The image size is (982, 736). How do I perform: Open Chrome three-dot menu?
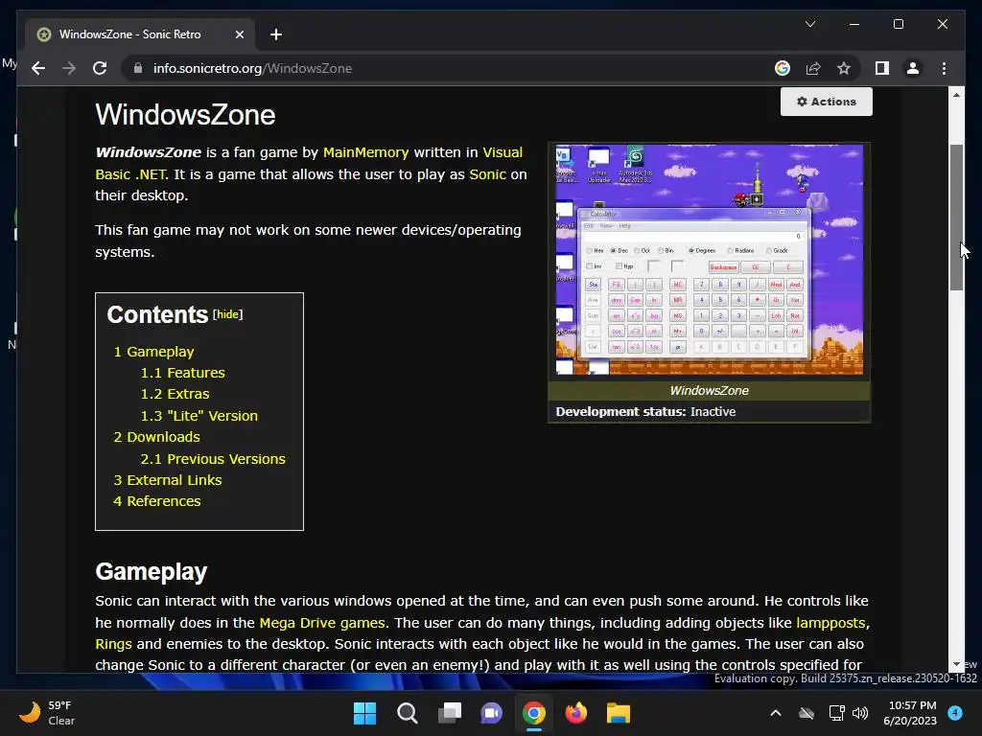pos(944,68)
